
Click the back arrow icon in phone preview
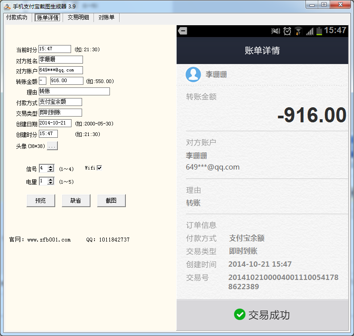[182, 31]
